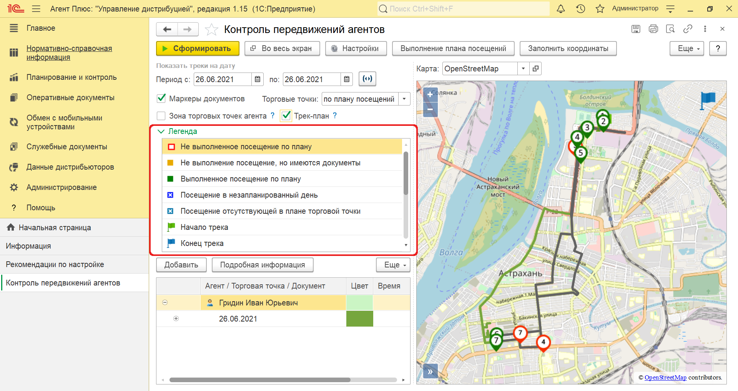Open top Еще dropdown button

pos(686,48)
